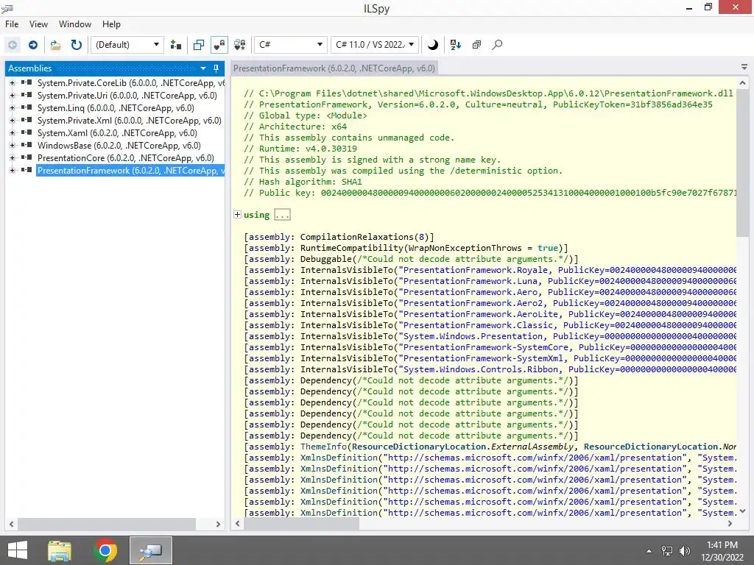Click the Collapse all tree nodes icon
This screenshot has height=565, width=754.
tap(476, 45)
